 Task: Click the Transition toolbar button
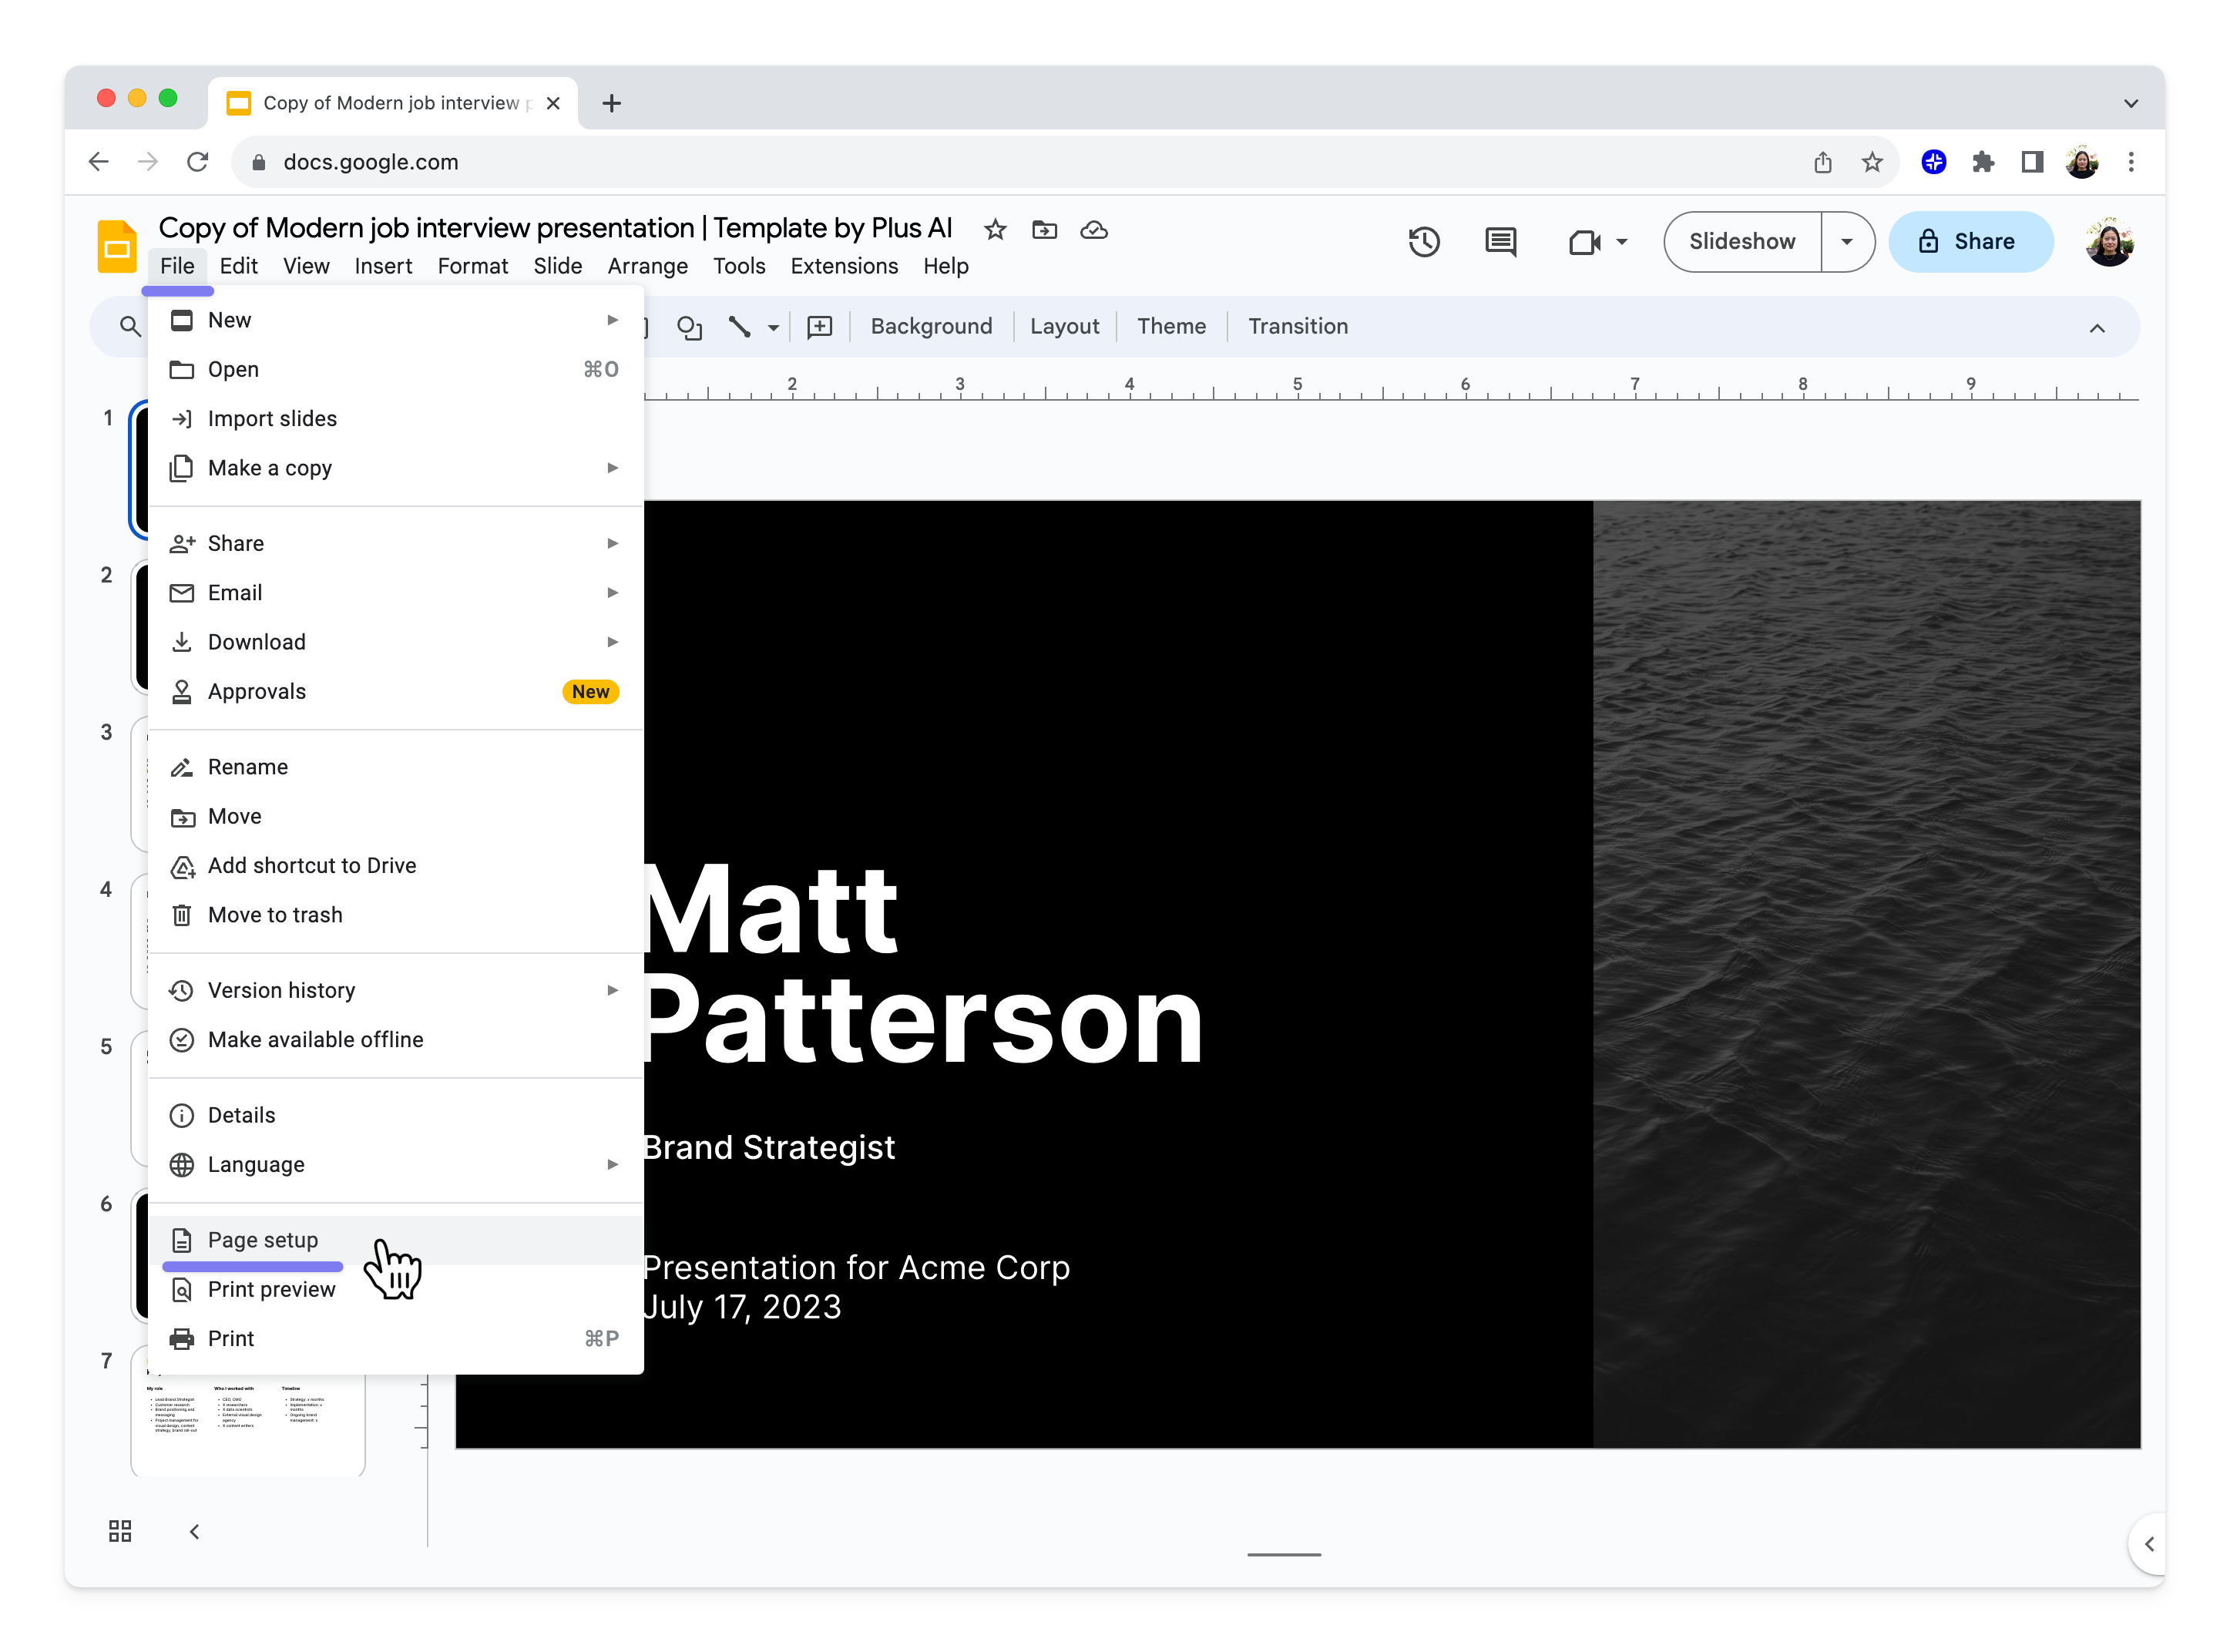tap(1297, 327)
